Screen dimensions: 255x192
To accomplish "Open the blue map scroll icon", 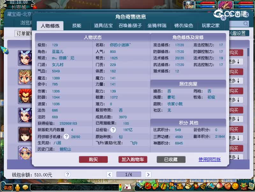I will click(211, 187).
